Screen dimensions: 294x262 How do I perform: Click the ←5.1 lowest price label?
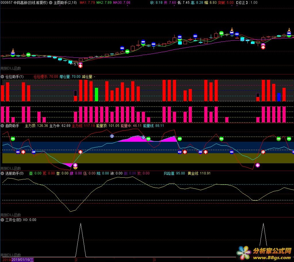(x=74, y=64)
